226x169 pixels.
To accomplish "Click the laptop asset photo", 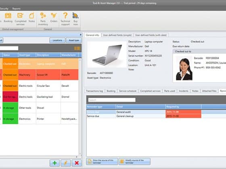I will [x=107, y=55].
